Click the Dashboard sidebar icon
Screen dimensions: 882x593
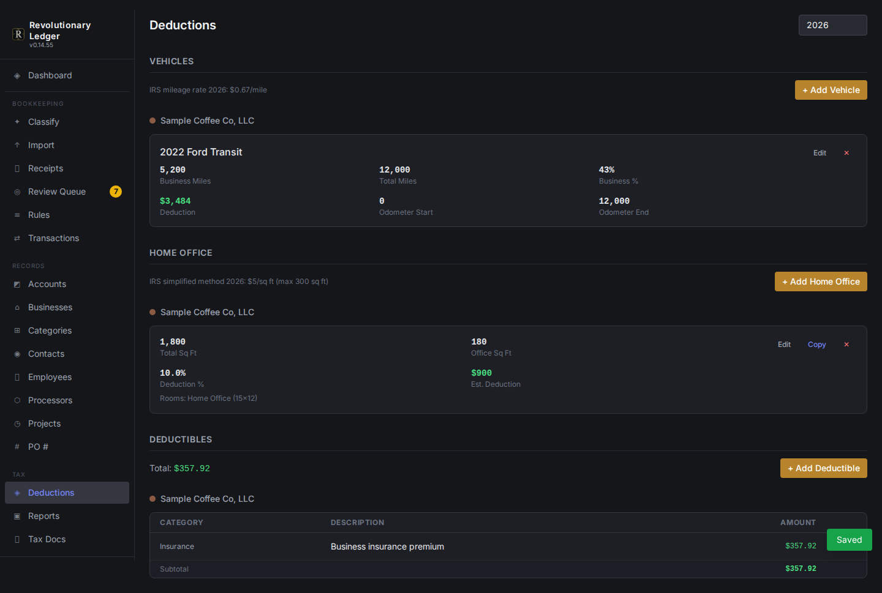pos(17,76)
